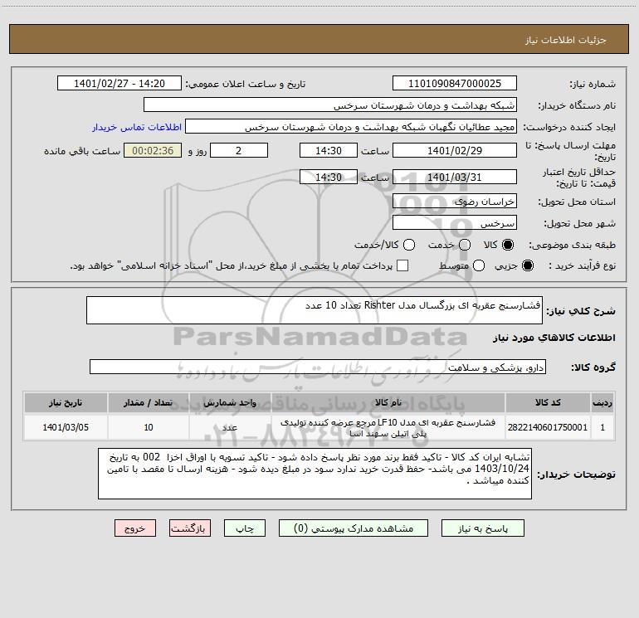Click the row number cell 1
The width and height of the screenshot is (639, 618).
(x=602, y=427)
